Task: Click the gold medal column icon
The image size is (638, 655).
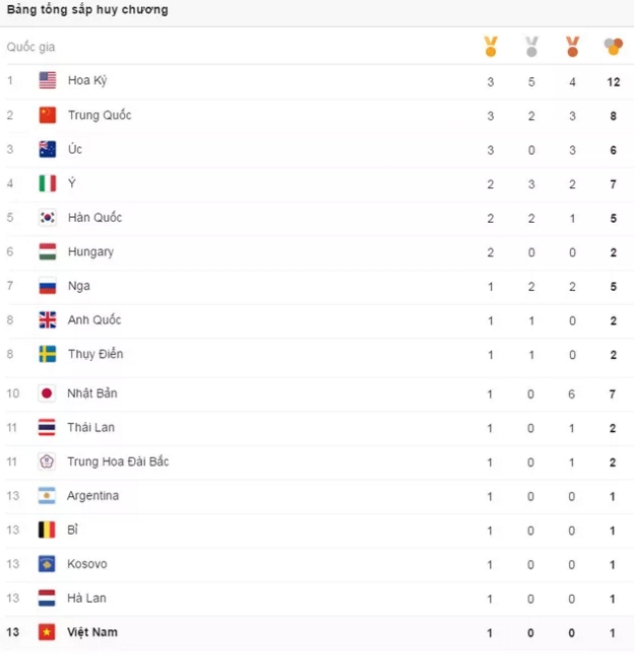Action: (490, 46)
